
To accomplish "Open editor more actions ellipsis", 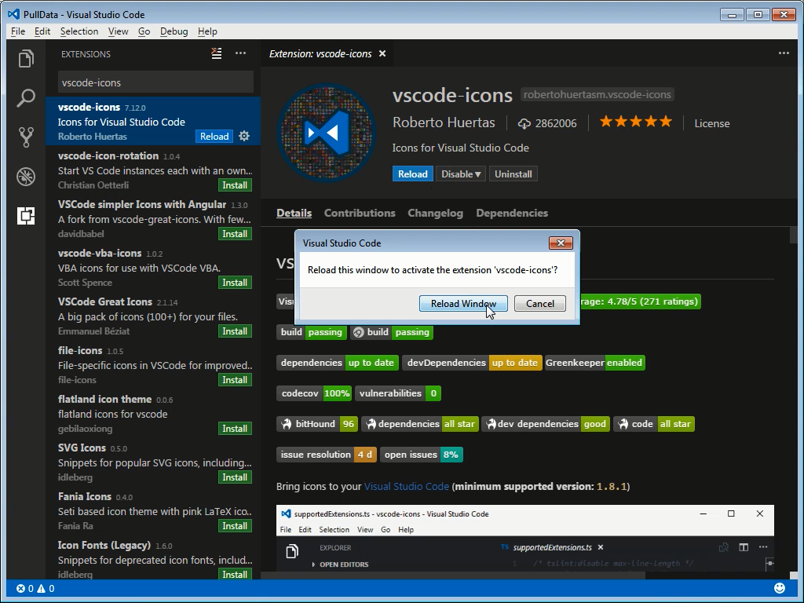I will 784,53.
